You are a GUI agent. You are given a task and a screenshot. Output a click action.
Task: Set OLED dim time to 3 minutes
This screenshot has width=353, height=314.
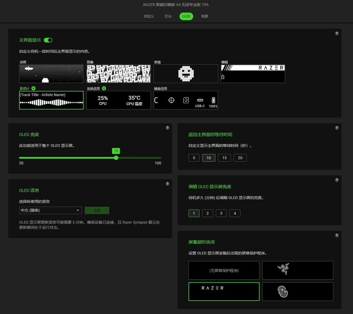(x=221, y=213)
